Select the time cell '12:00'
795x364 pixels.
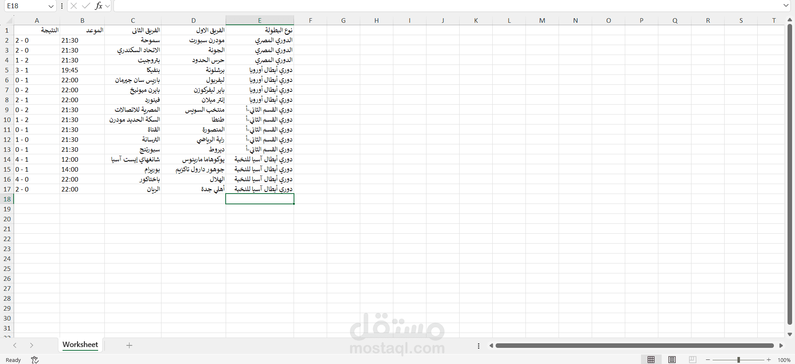tap(82, 159)
